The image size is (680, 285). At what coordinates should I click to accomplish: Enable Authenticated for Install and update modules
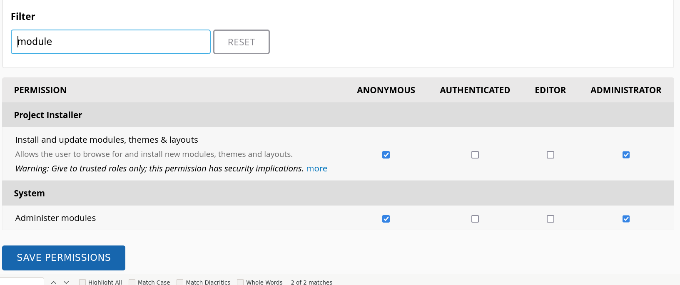pos(475,155)
